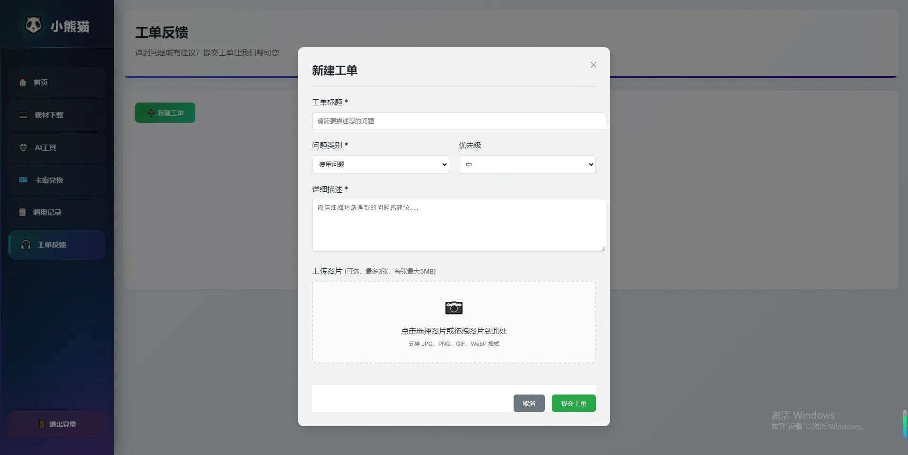Screen dimensions: 908x455
Task: Click the scrollbar on the right edge
Action: click(904, 423)
